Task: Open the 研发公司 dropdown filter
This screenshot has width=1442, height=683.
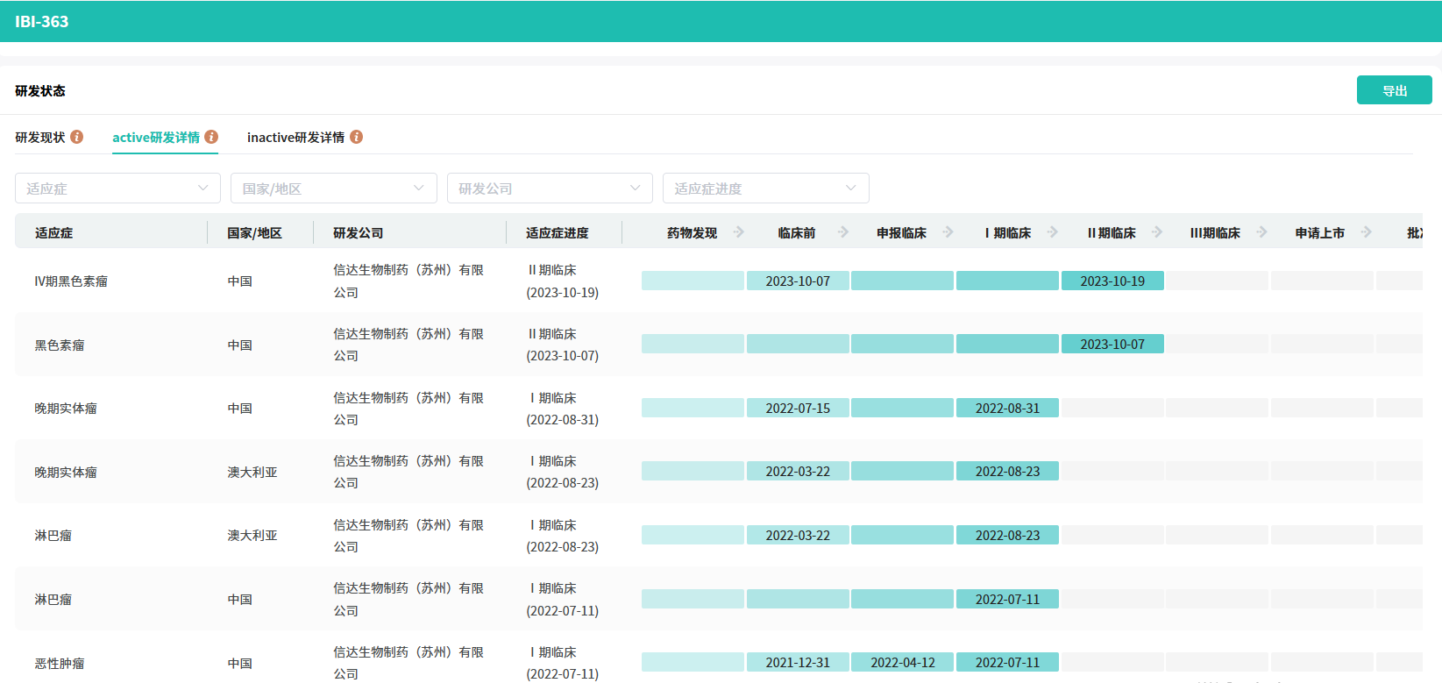Action: [550, 189]
